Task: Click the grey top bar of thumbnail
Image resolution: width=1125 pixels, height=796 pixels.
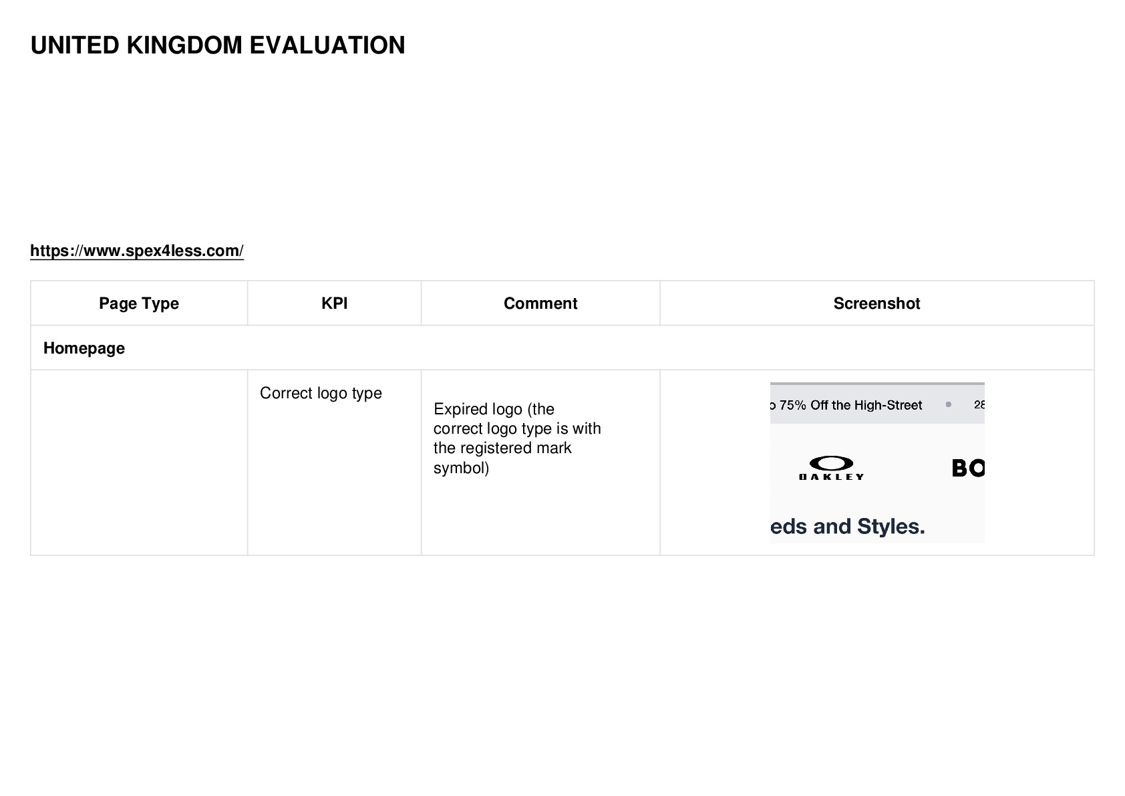Action: [x=877, y=384]
